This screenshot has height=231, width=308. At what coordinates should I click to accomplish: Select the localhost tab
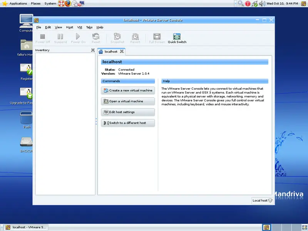(x=110, y=52)
